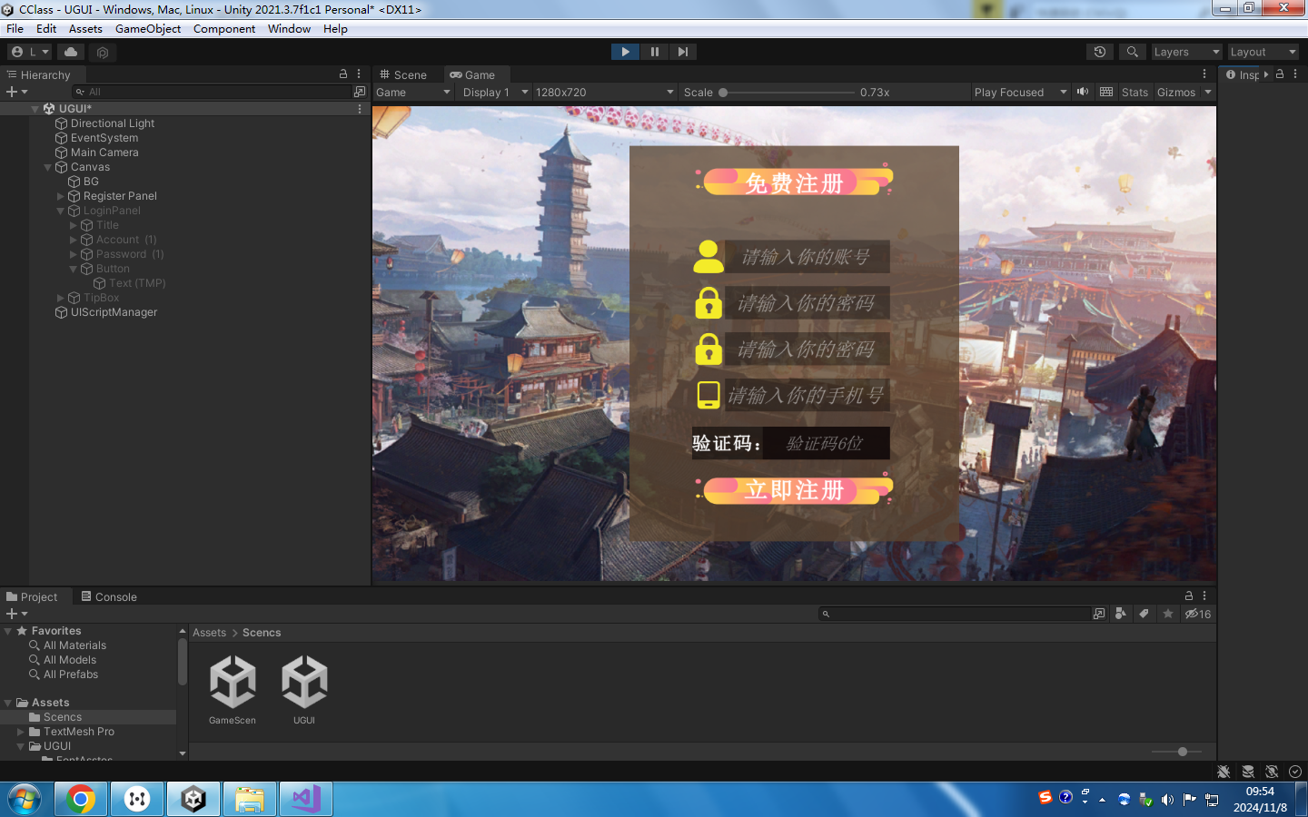This screenshot has width=1308, height=817.
Task: Click the Search icon in the toolbar
Action: coord(1132,52)
